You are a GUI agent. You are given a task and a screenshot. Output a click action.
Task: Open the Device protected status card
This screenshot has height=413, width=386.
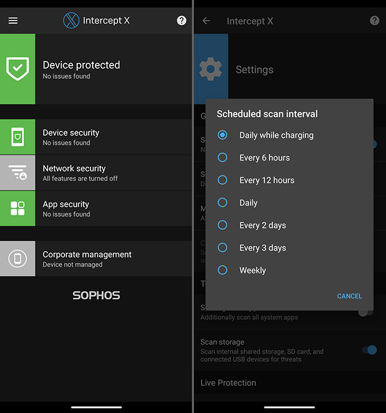pyautogui.click(x=96, y=69)
